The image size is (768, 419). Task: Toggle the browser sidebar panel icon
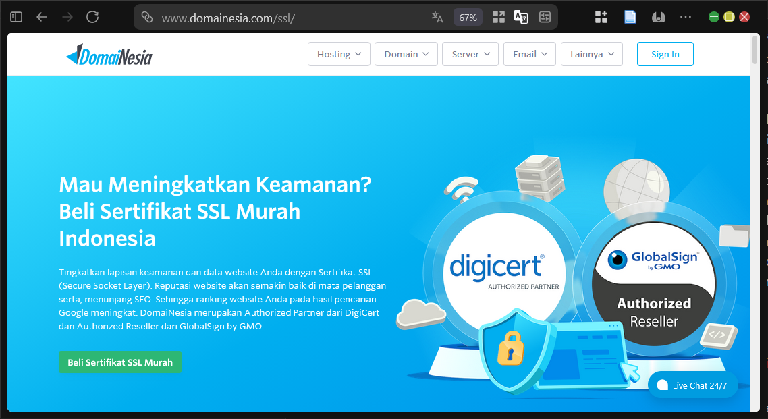[16, 17]
